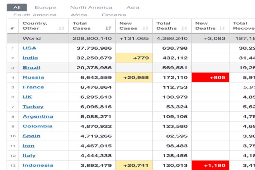
Task: Open the Brazil country link
Action: (x=32, y=68)
